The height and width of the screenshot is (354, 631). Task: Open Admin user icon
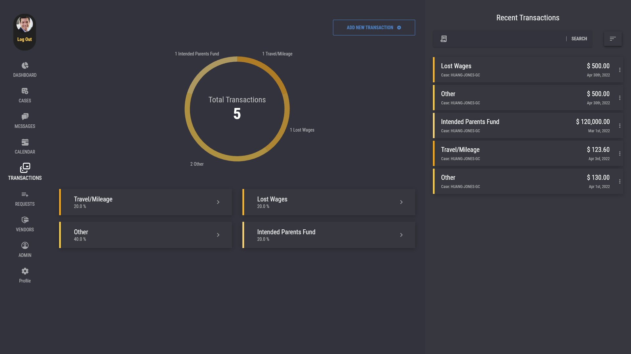coord(25,246)
